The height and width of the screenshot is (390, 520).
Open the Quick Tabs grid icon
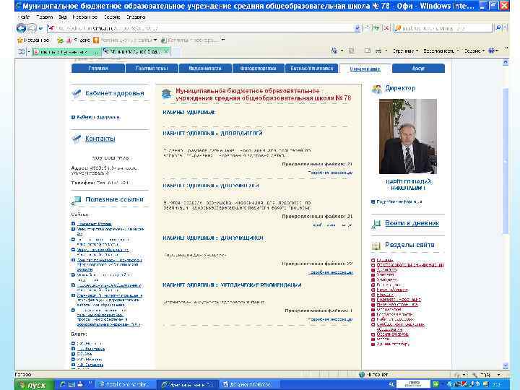pos(22,51)
